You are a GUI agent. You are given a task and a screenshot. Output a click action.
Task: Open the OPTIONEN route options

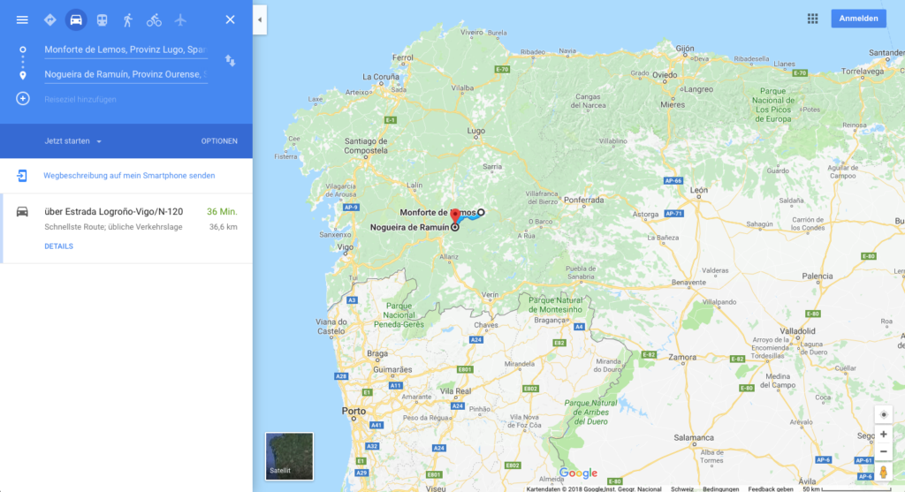[219, 140]
